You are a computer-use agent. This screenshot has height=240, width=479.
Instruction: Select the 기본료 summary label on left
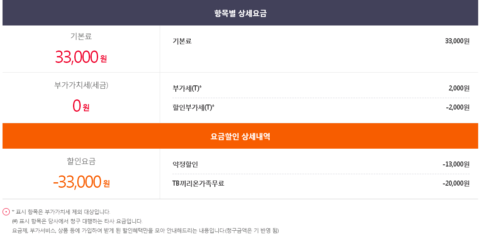point(81,37)
